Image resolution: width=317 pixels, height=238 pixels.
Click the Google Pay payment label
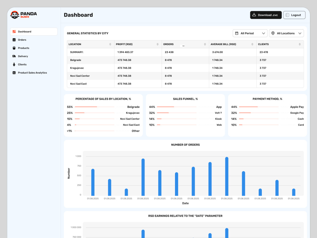297,113
